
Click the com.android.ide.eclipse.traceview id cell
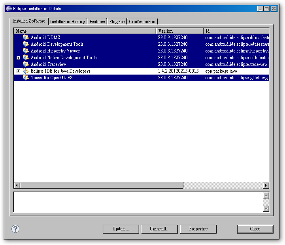pyautogui.click(x=237, y=64)
